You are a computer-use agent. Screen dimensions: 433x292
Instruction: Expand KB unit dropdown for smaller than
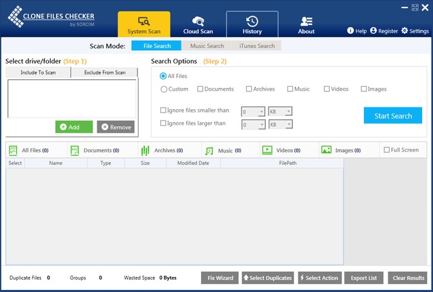288,111
